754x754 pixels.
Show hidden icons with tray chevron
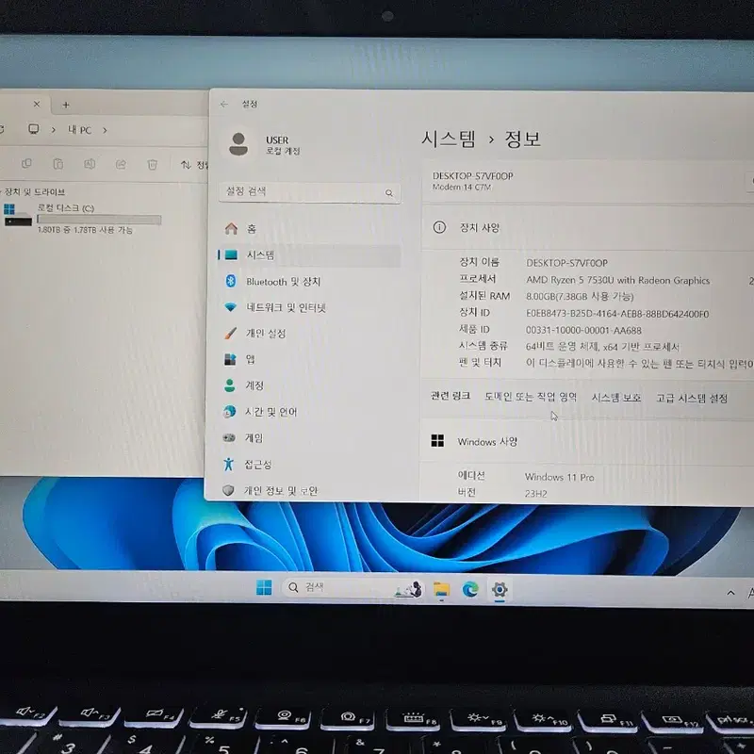click(x=731, y=593)
